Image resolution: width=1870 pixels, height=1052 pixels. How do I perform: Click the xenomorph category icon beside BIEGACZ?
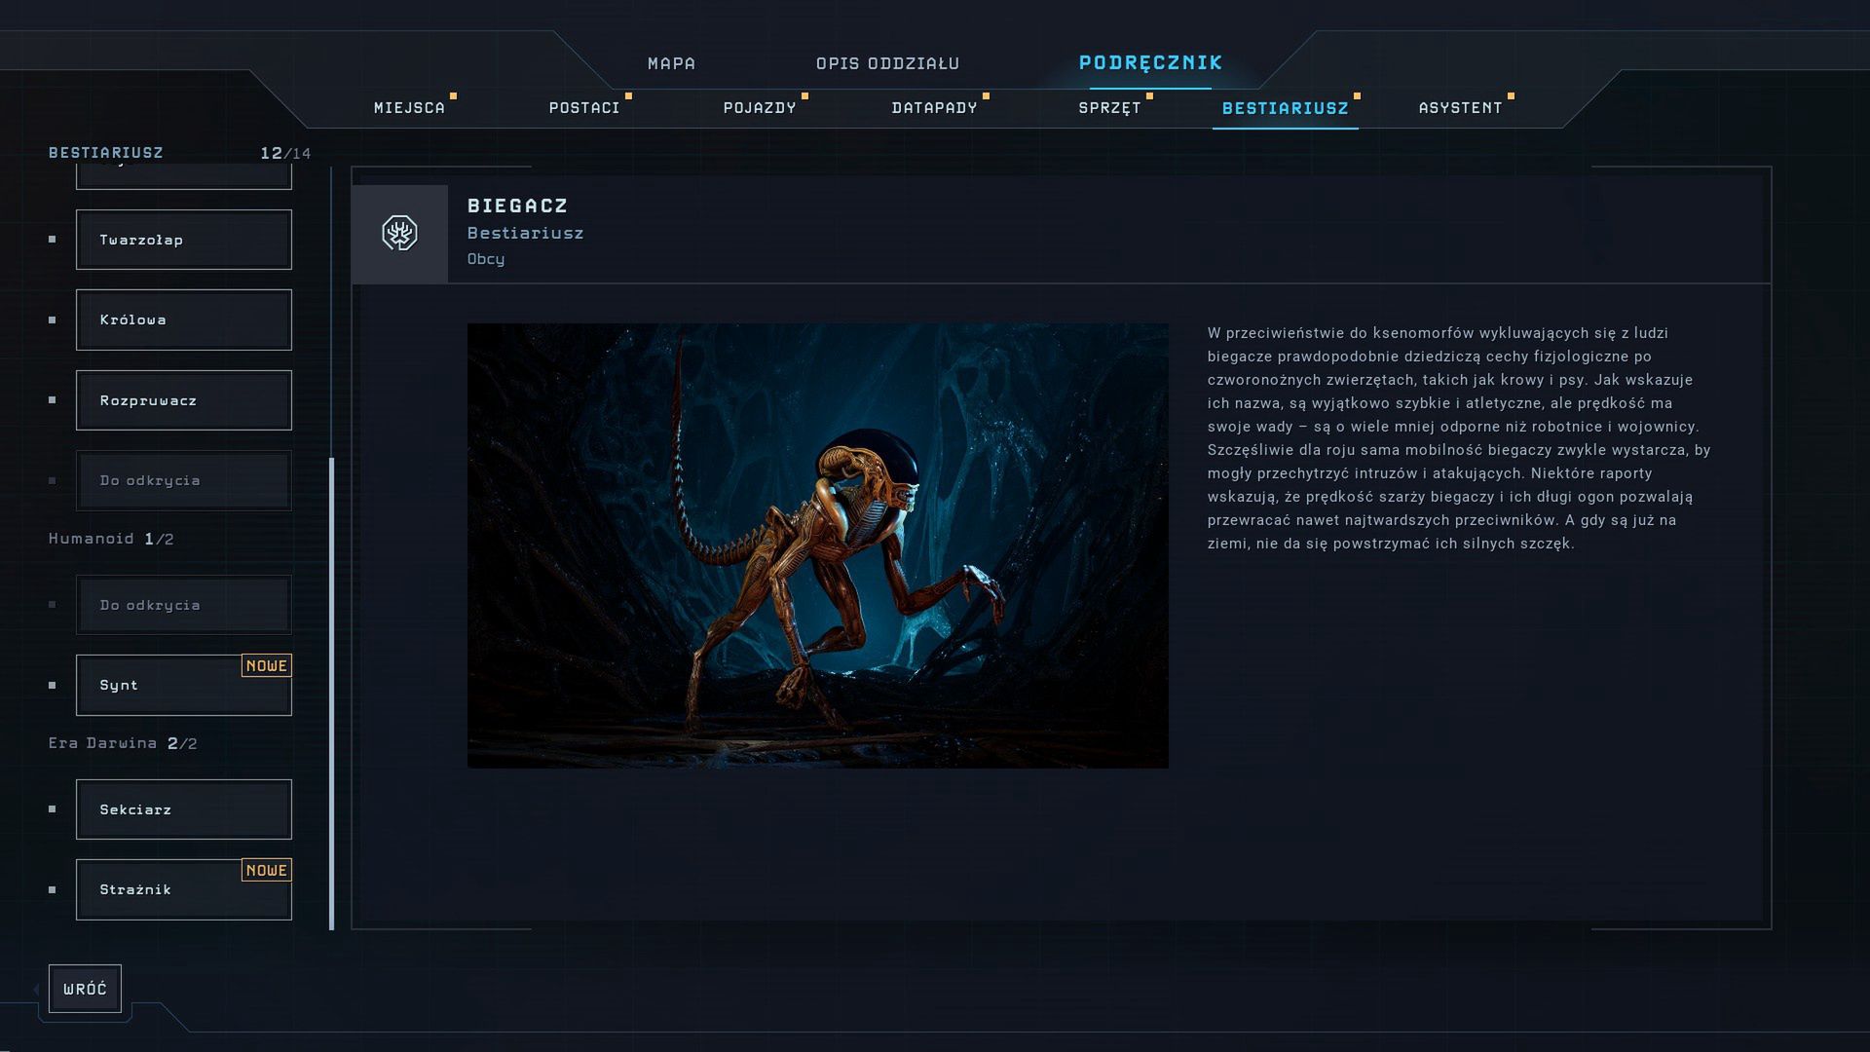pos(399,234)
